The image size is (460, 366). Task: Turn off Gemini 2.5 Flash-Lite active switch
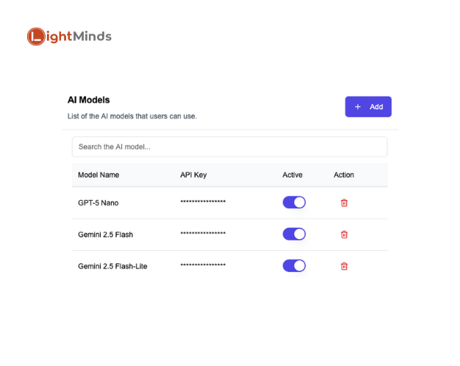pyautogui.click(x=294, y=266)
